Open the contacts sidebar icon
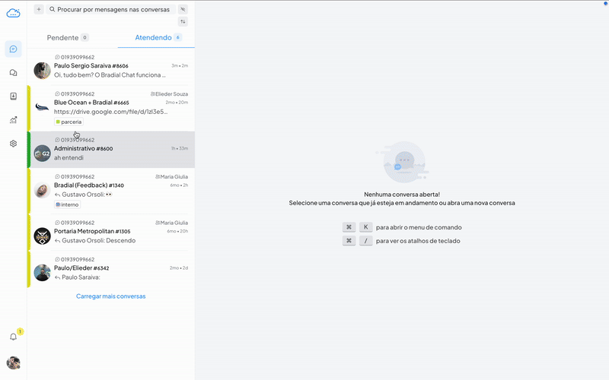This screenshot has height=380, width=609. [13, 97]
